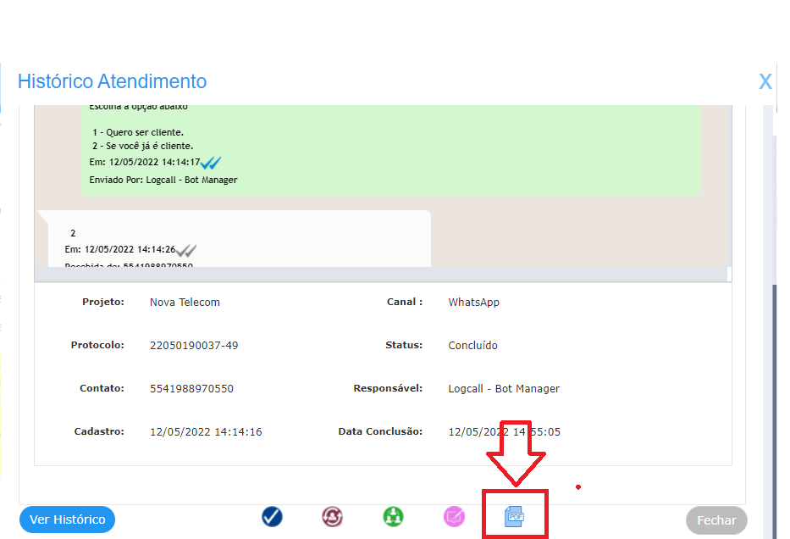Click the message option '1 - Quero ser cliente.'
Screen dimensions: 790x539
(138, 132)
